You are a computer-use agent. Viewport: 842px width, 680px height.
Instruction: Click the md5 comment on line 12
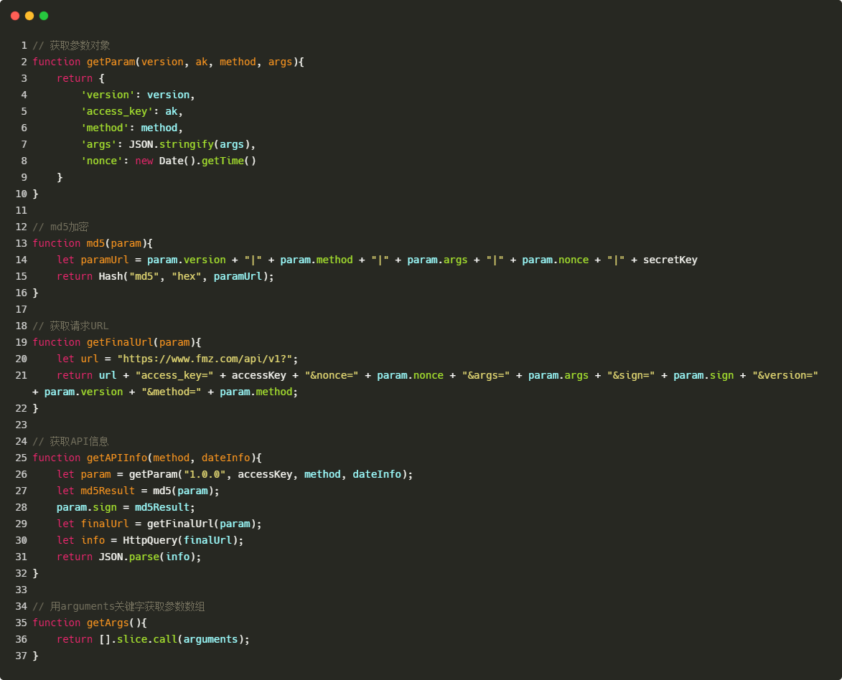pos(61,227)
